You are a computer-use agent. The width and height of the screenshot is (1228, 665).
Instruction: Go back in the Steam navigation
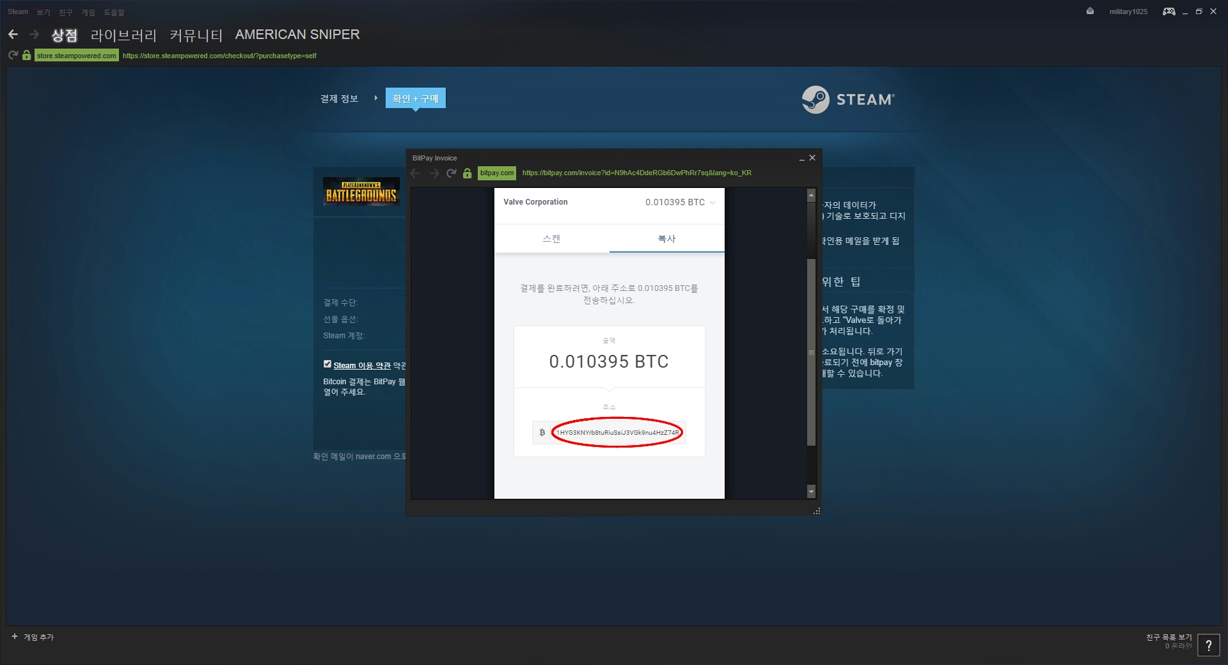13,35
